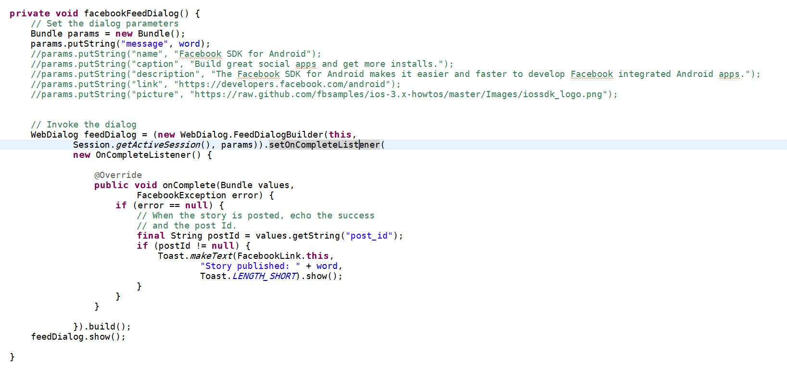Click the 'onComplete' method name
This screenshot has width=787, height=369.
[189, 185]
